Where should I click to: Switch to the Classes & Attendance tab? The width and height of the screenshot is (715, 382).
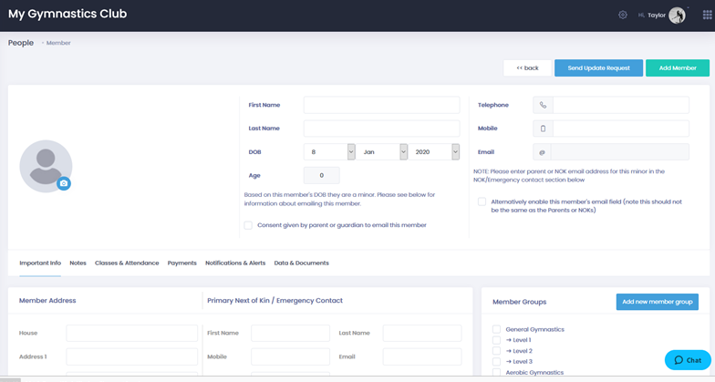point(127,263)
